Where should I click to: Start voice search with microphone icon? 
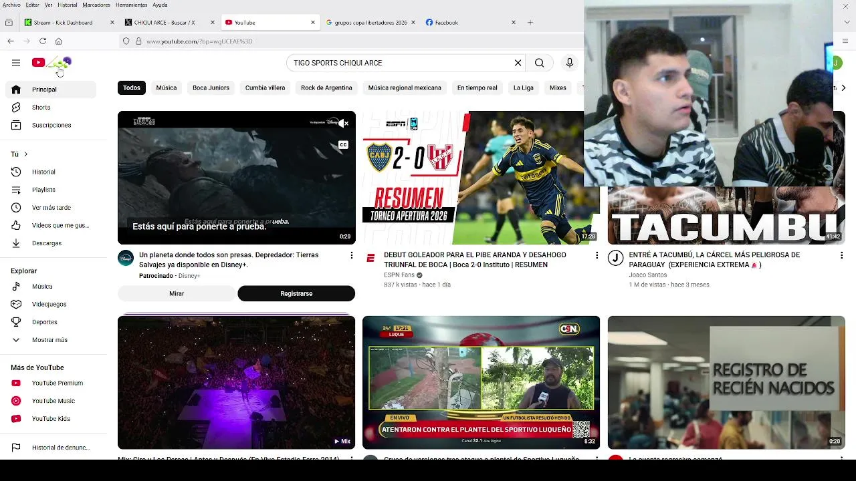(570, 63)
